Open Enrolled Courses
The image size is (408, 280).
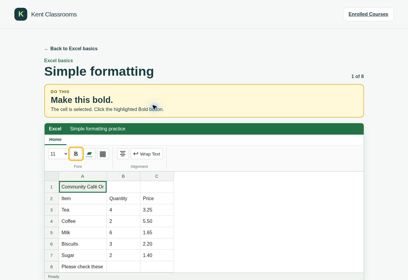[368, 14]
